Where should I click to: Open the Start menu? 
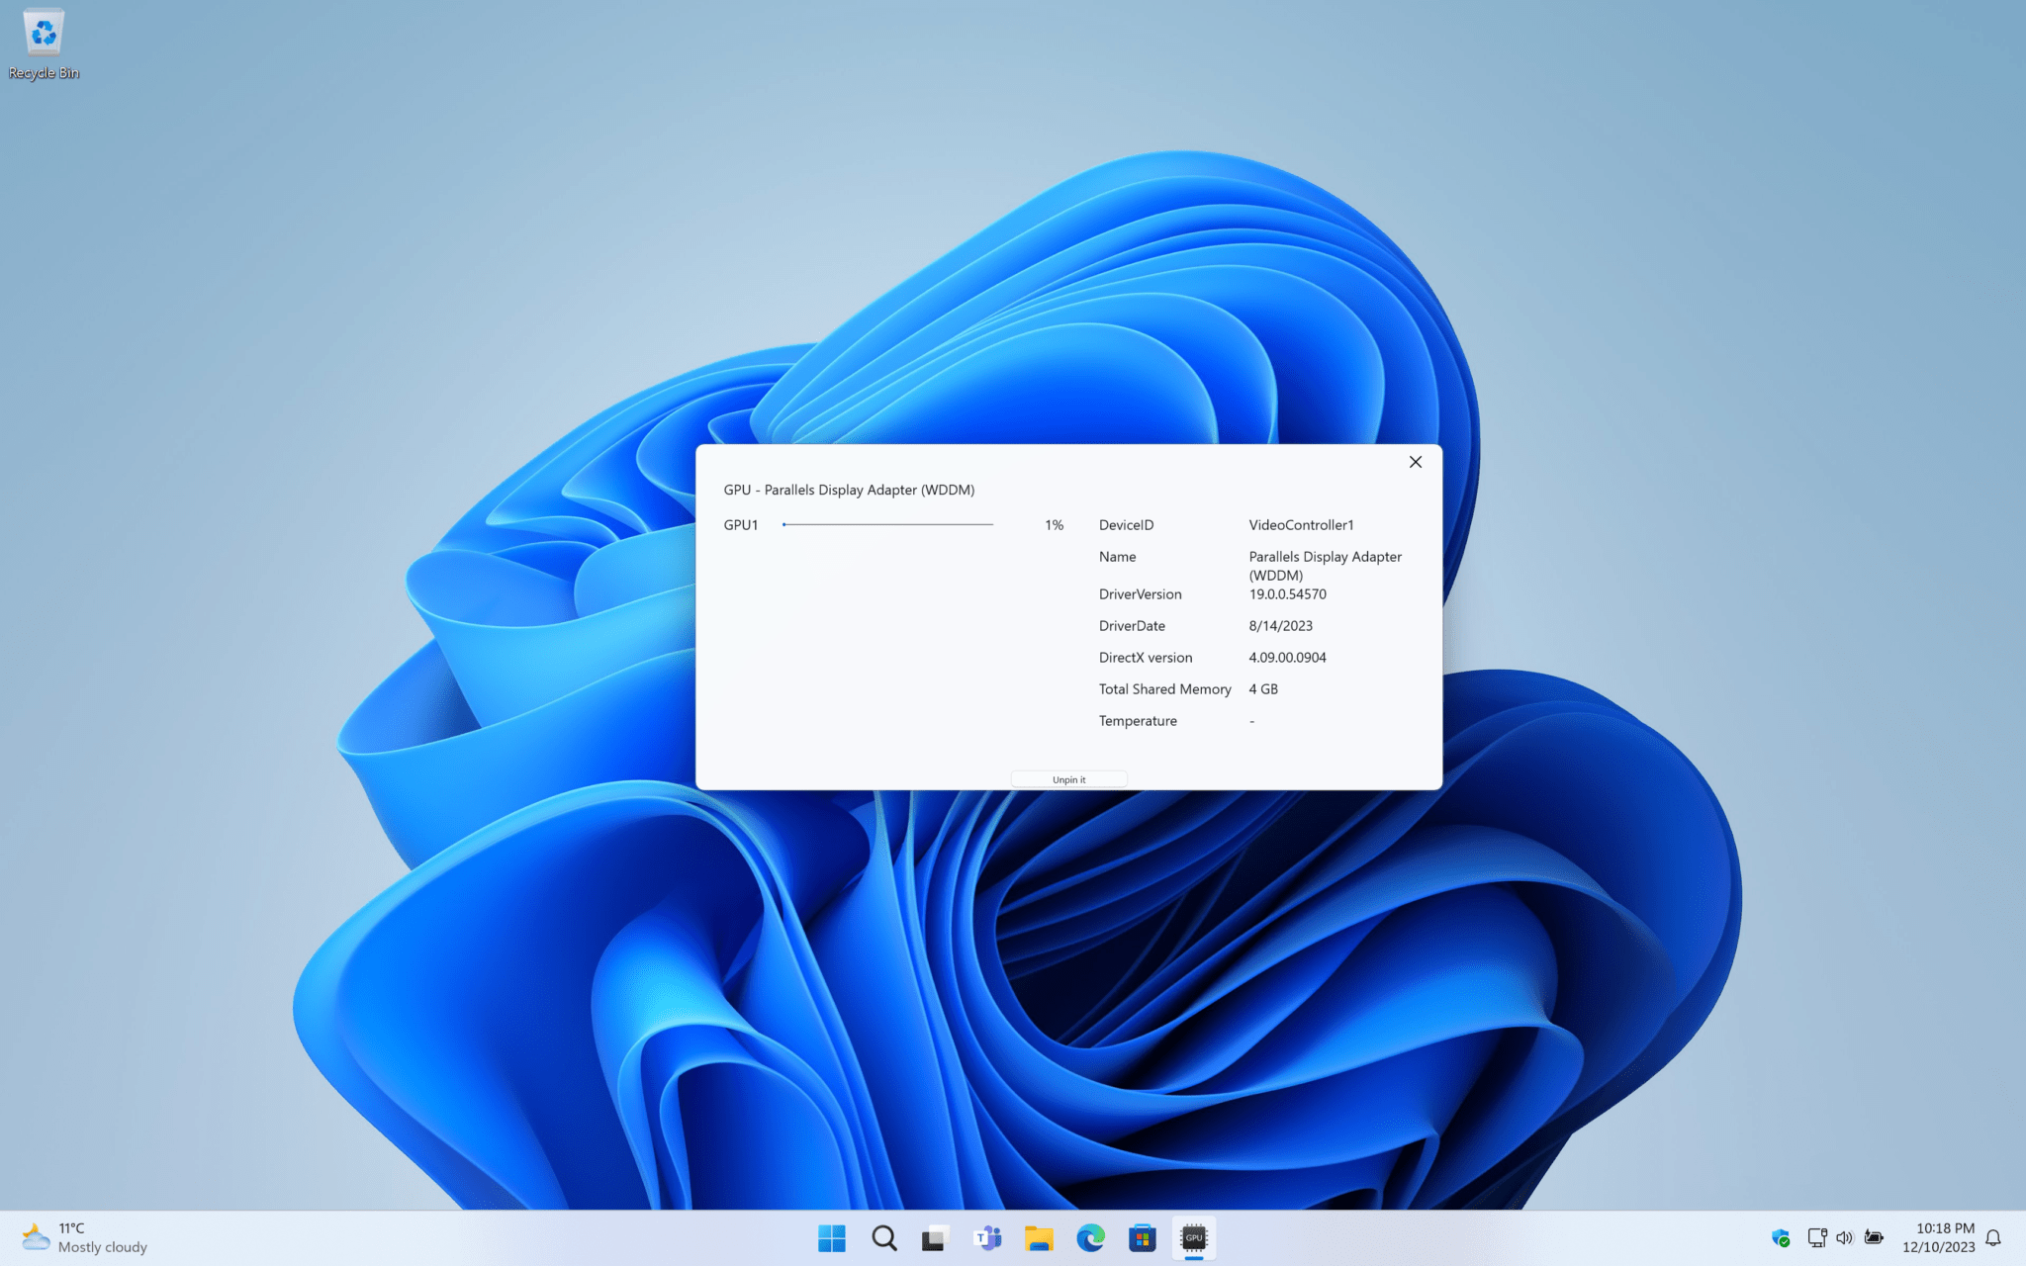(832, 1237)
